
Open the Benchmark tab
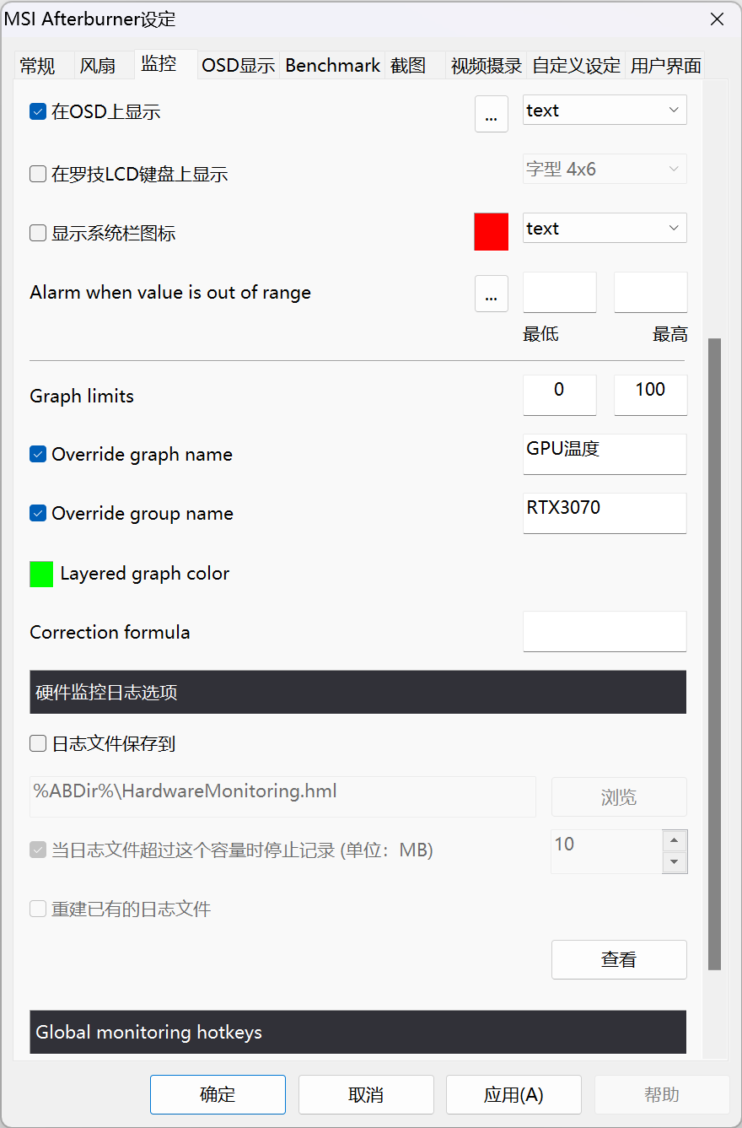pos(332,66)
